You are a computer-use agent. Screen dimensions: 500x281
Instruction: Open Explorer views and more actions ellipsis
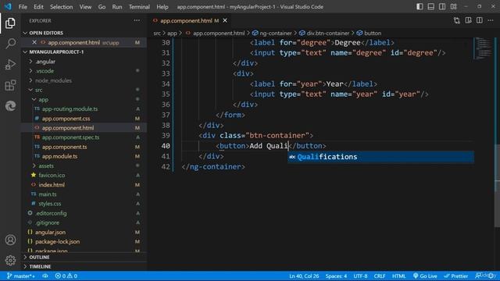click(x=137, y=20)
